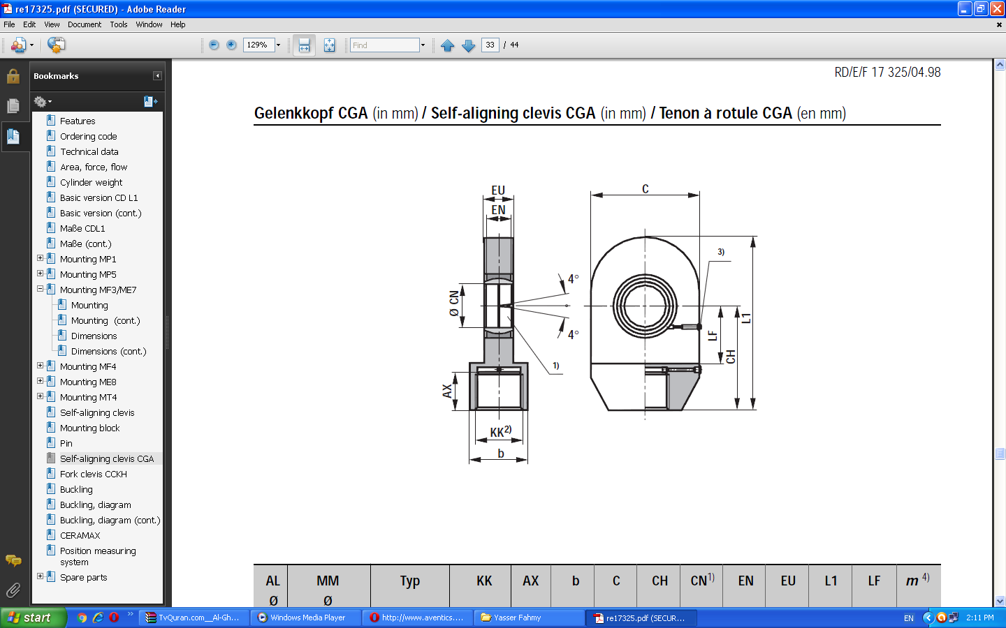1006x628 pixels.
Task: Open Area, force, flow bookmark
Action: pos(94,167)
